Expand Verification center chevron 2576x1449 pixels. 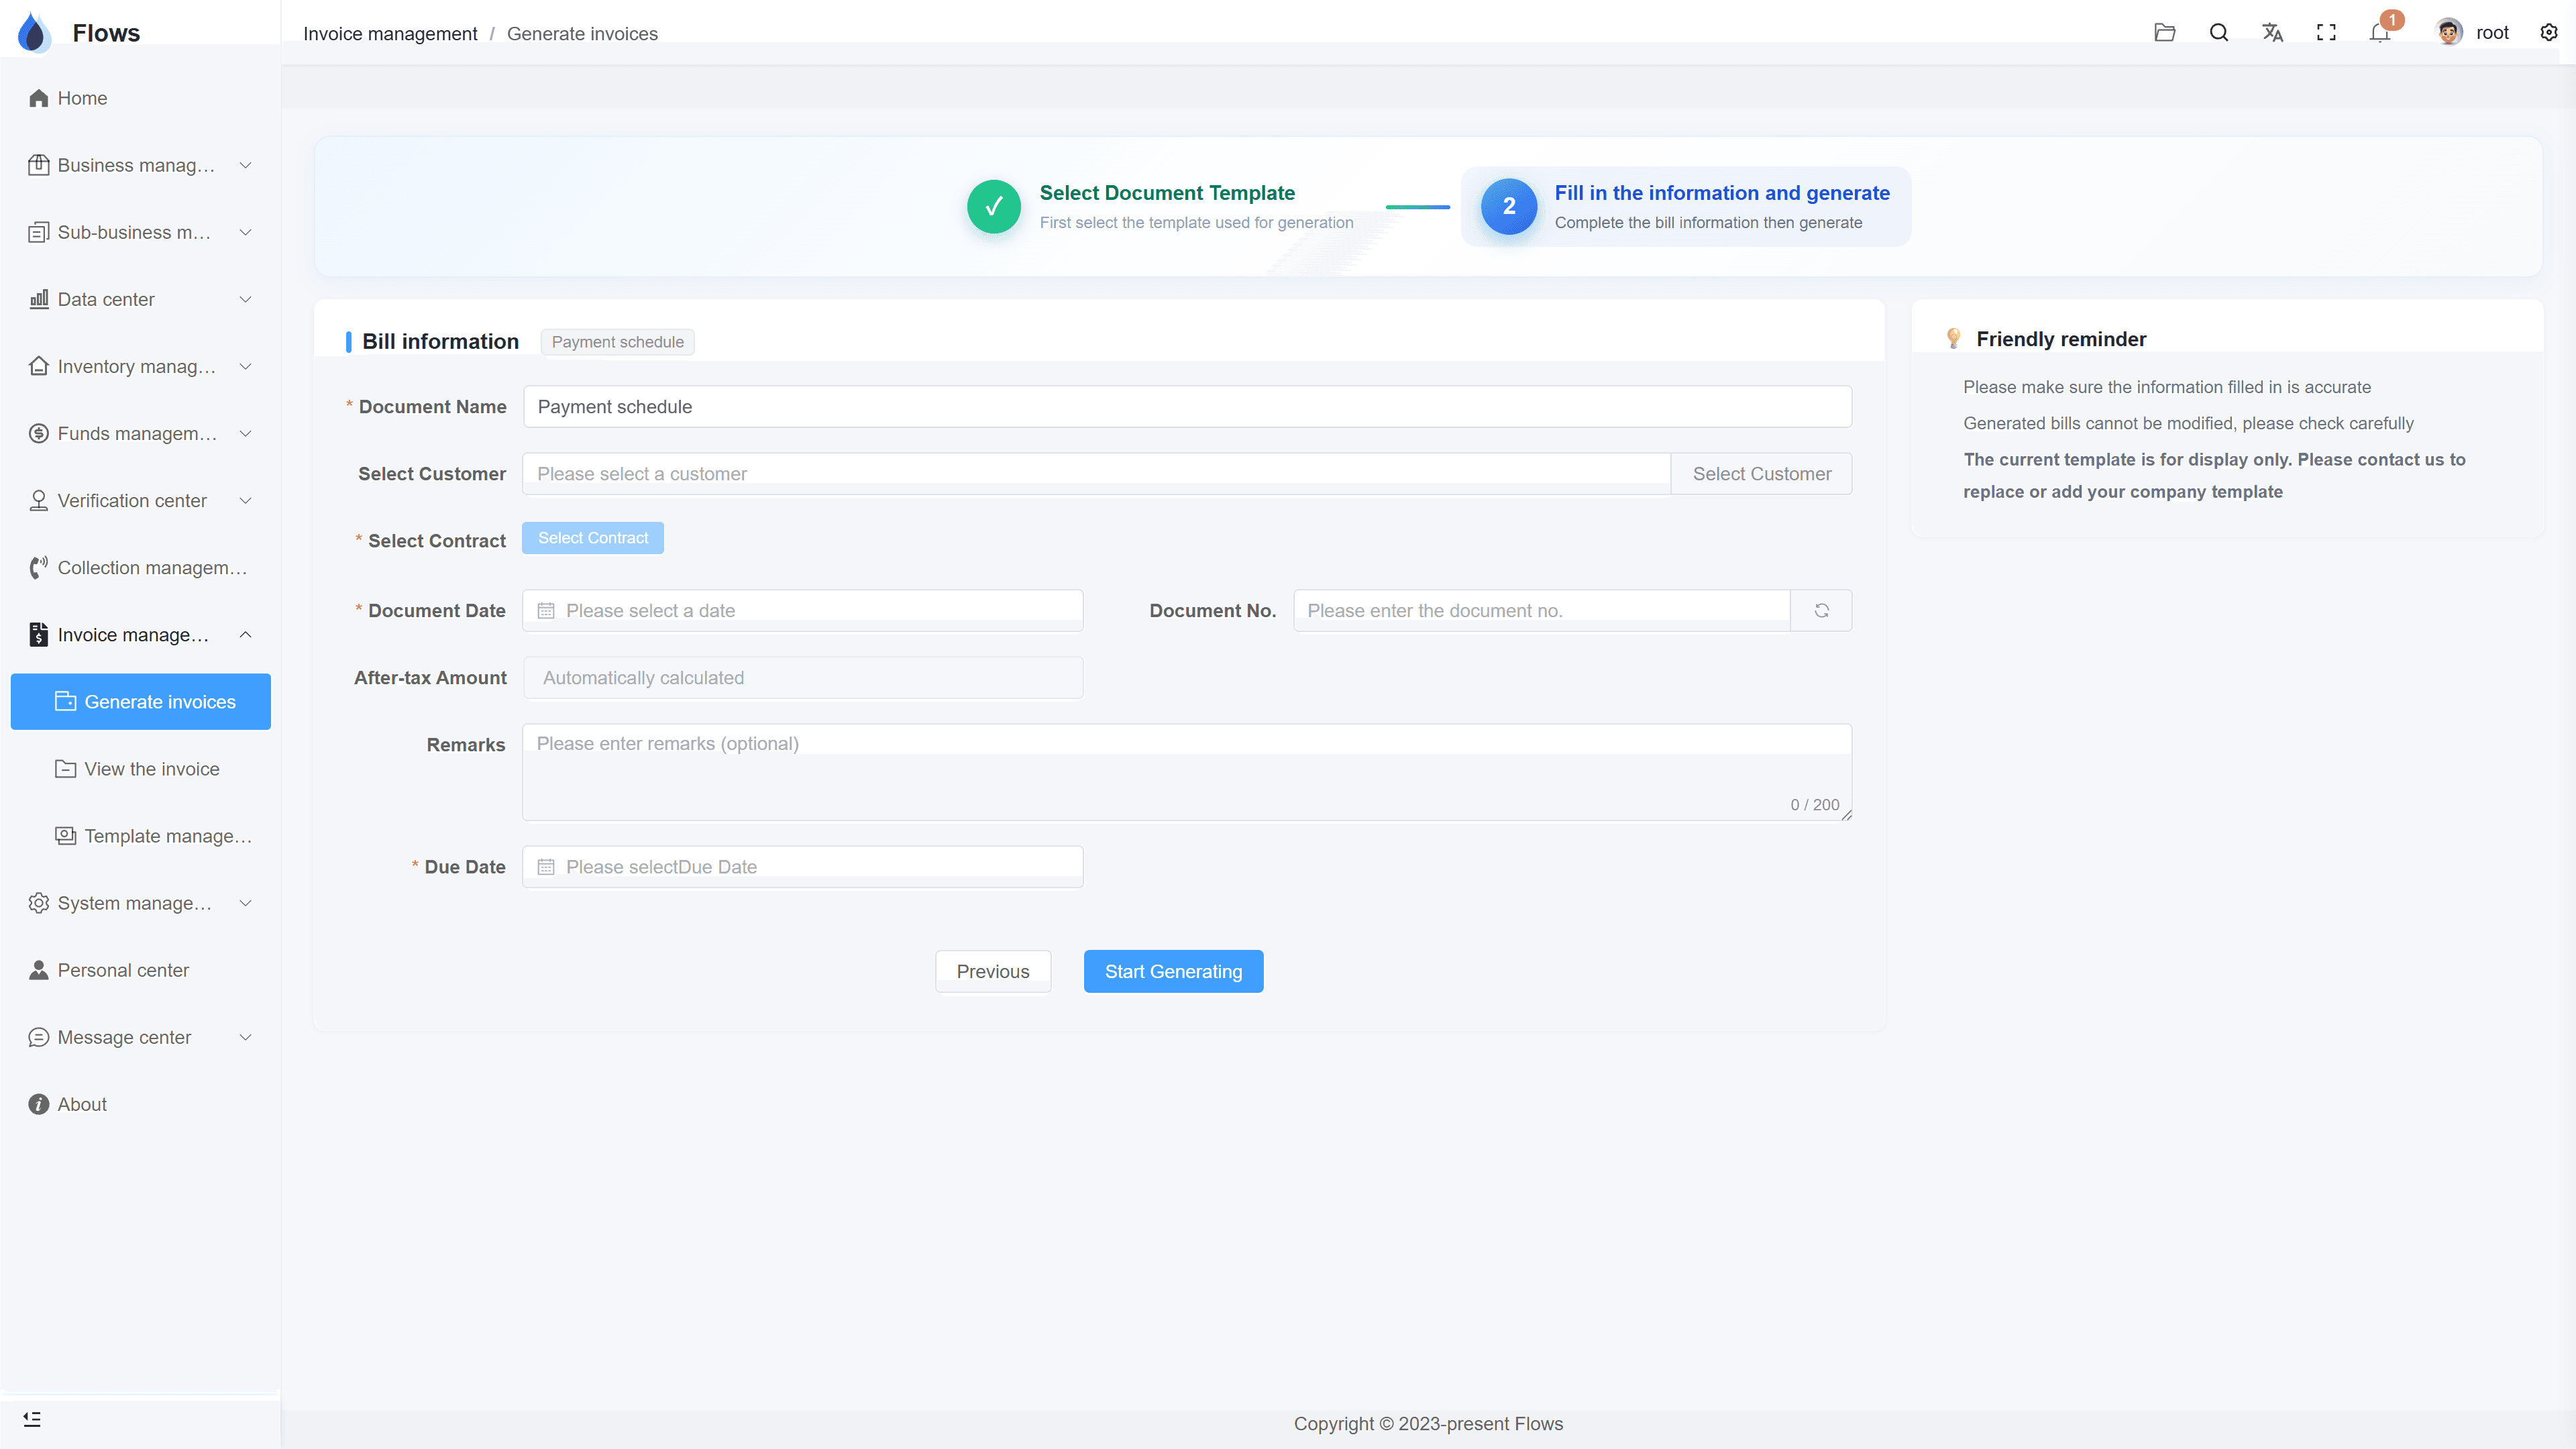[x=245, y=500]
